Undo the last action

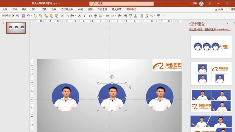[28, 16]
